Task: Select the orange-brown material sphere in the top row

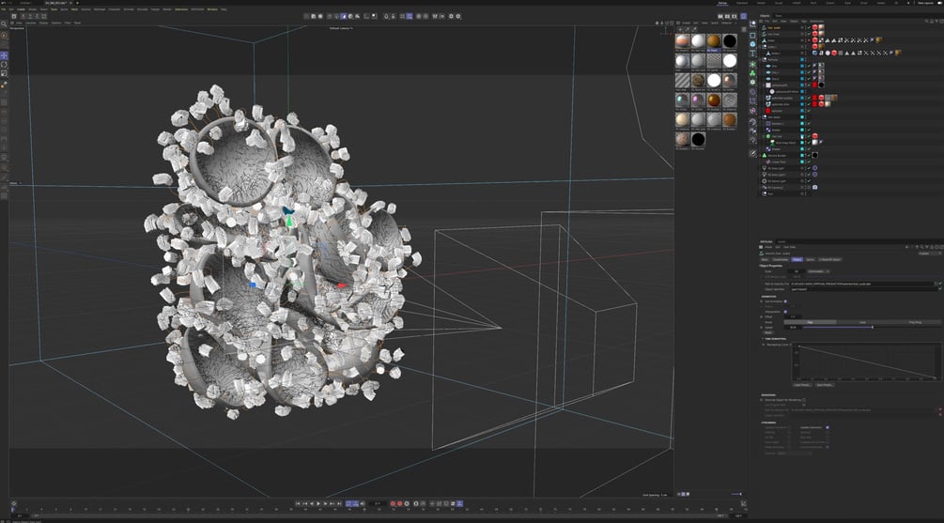Action: [x=714, y=41]
